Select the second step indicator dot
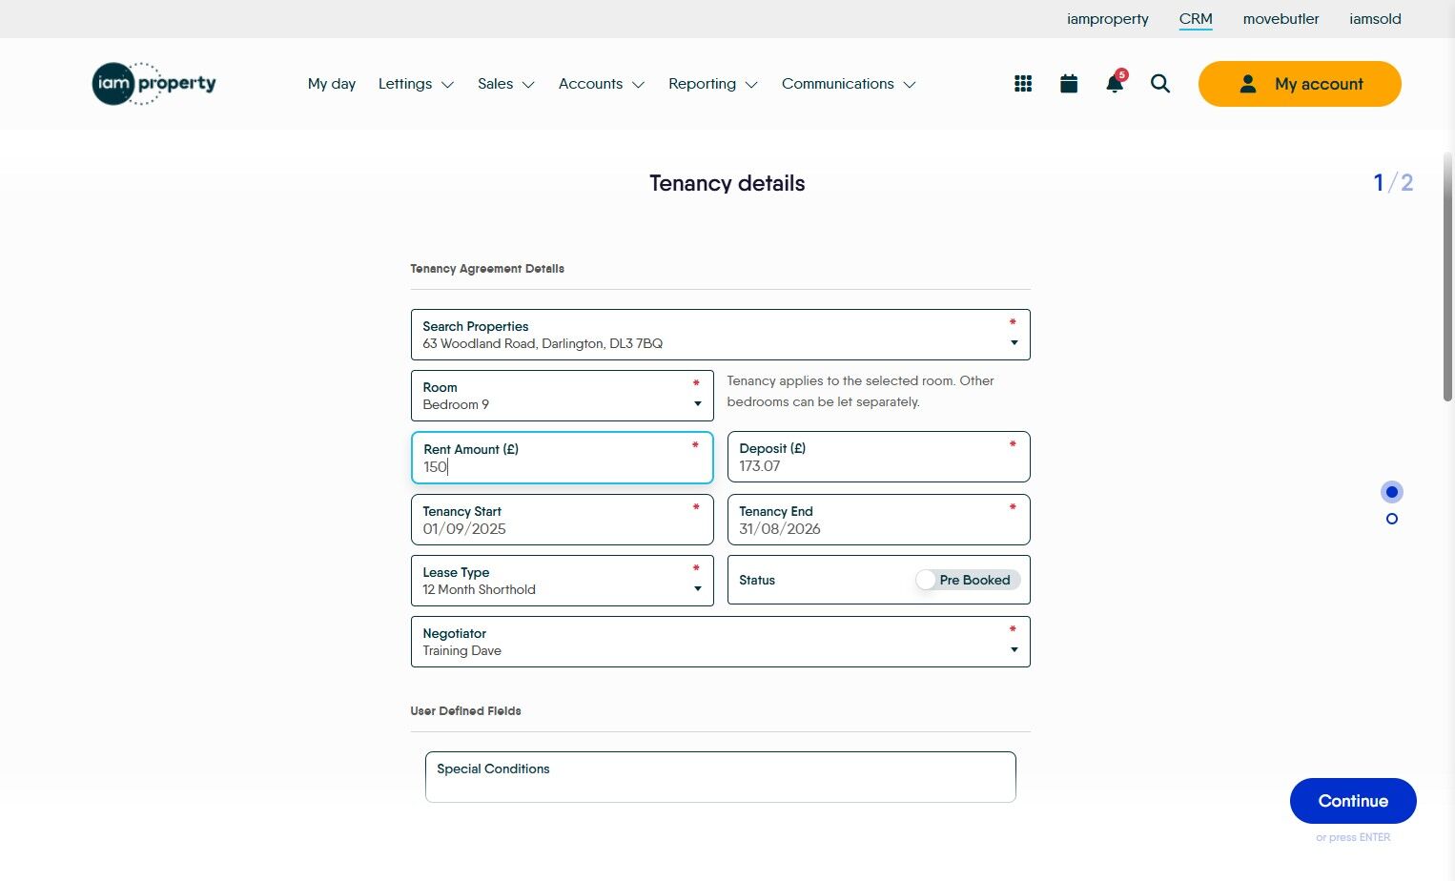Image resolution: width=1455 pixels, height=881 pixels. point(1392,519)
